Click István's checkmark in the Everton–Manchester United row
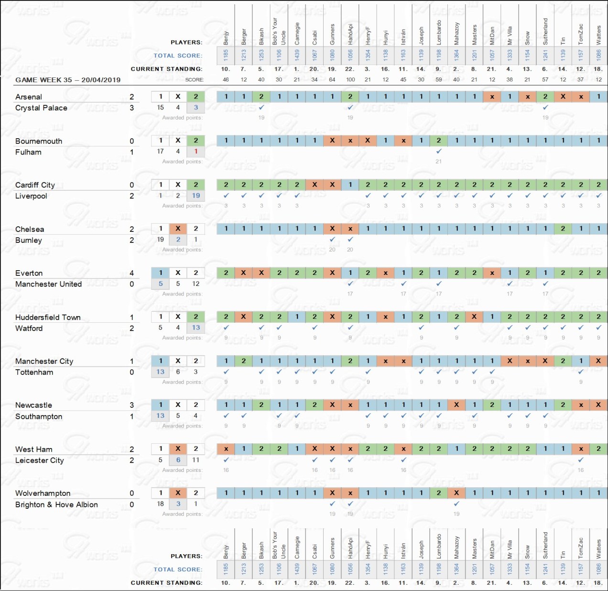Image resolution: width=608 pixels, height=591 pixels. 403,284
